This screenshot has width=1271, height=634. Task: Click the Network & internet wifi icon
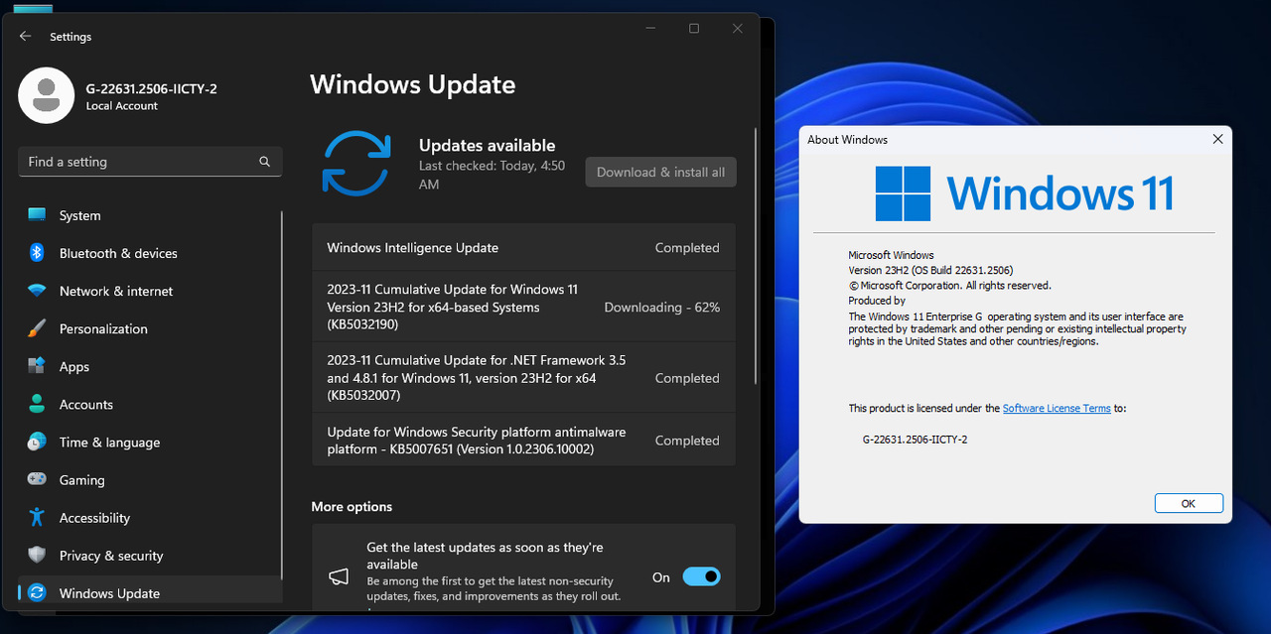click(x=37, y=291)
